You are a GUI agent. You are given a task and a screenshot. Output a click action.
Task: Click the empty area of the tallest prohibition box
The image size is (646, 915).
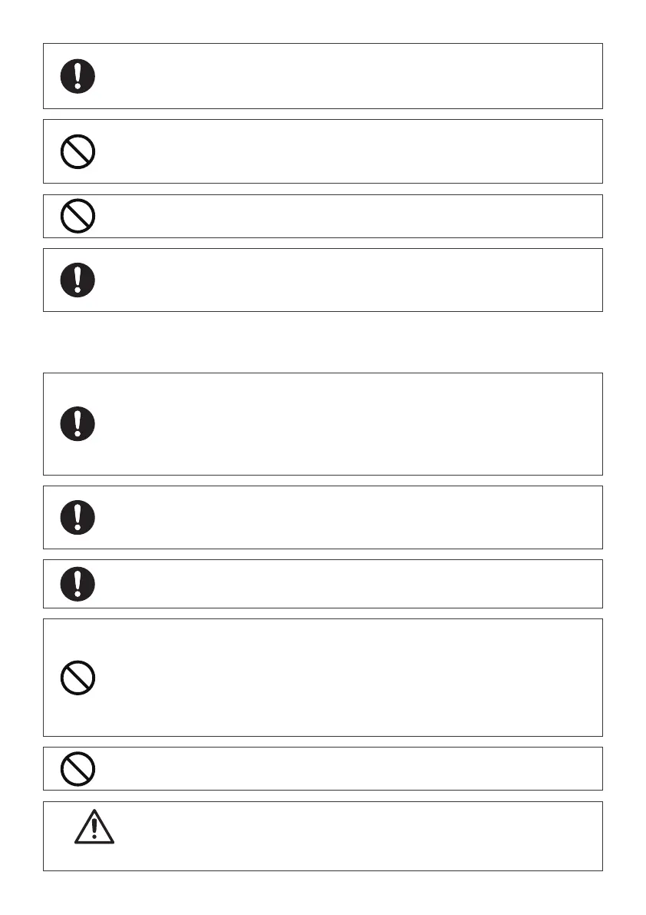click(x=345, y=678)
